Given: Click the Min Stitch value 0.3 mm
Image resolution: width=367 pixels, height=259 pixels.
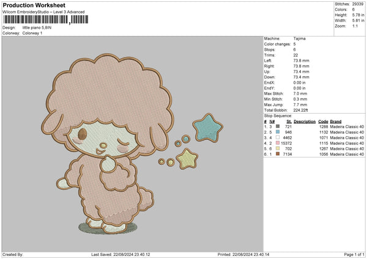Looking at the screenshot, I should point(300,99).
